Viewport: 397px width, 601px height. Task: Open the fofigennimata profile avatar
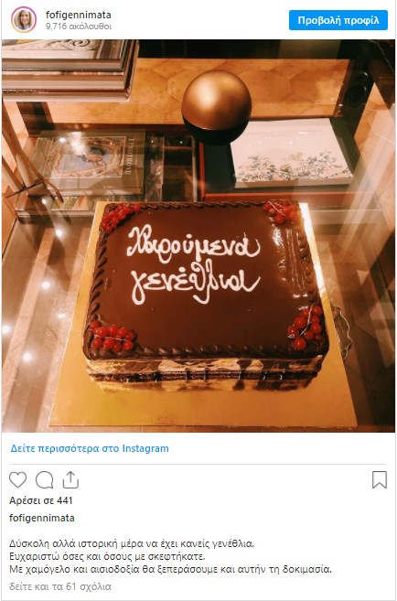(x=24, y=19)
